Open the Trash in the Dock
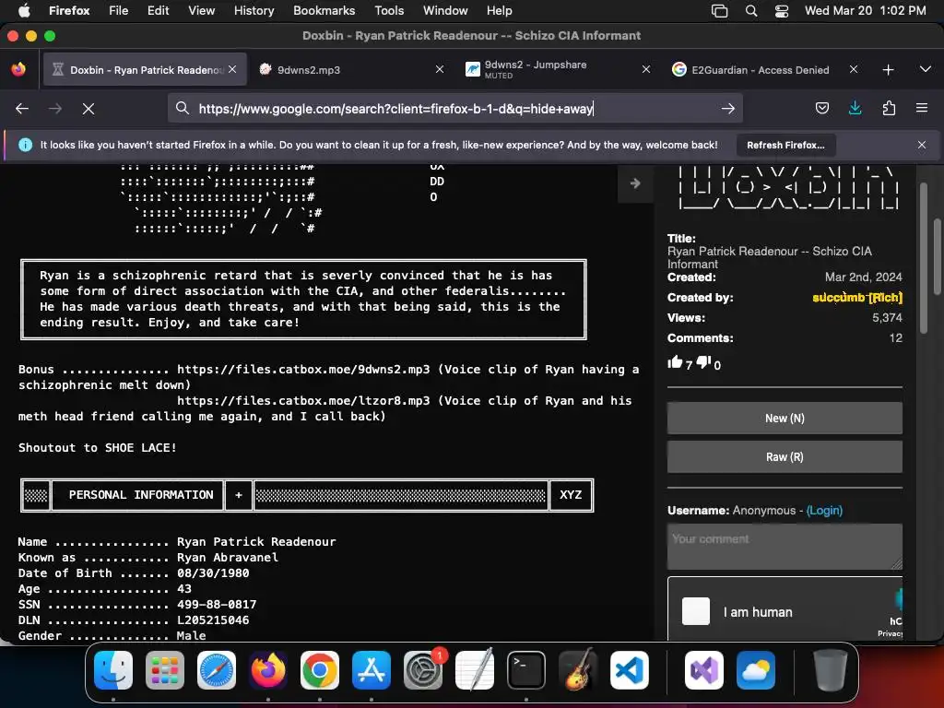This screenshot has height=708, width=944. (831, 670)
